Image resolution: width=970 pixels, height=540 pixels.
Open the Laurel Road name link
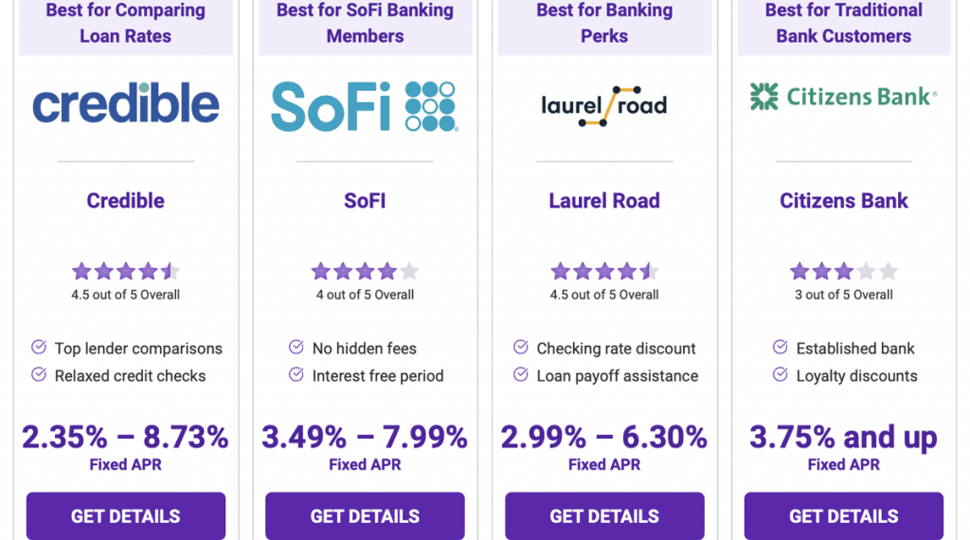pyautogui.click(x=604, y=201)
